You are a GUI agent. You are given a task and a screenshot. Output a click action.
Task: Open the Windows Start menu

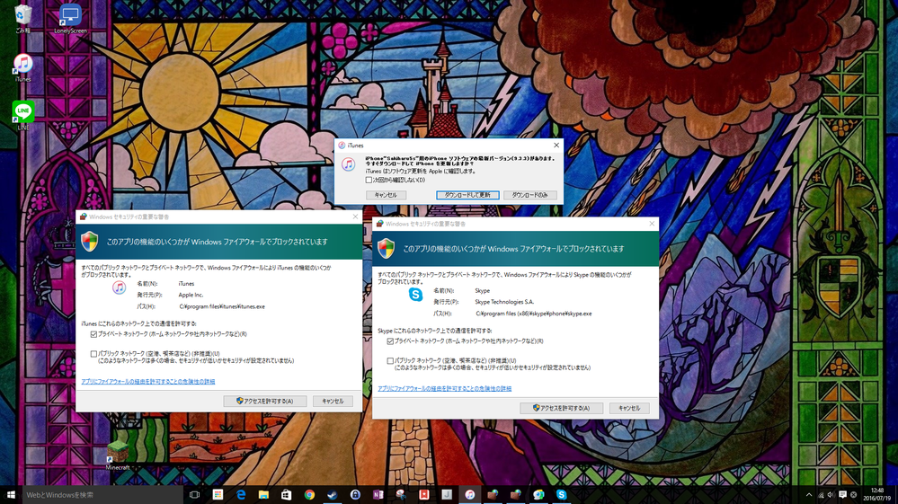pos(11,494)
